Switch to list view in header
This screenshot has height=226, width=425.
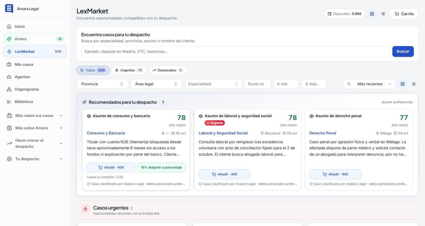pyautogui.click(x=383, y=14)
